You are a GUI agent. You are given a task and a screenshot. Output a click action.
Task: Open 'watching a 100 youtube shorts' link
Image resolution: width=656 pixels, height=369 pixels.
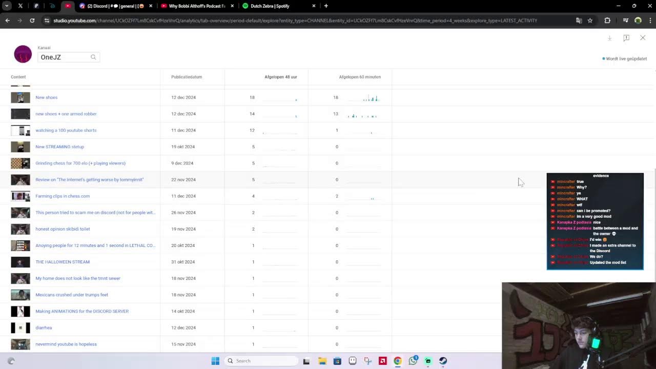pyautogui.click(x=66, y=130)
